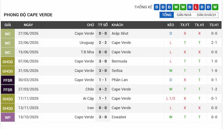
Task: Click the GHQG badge for Iran match
Action: coord(8,108)
